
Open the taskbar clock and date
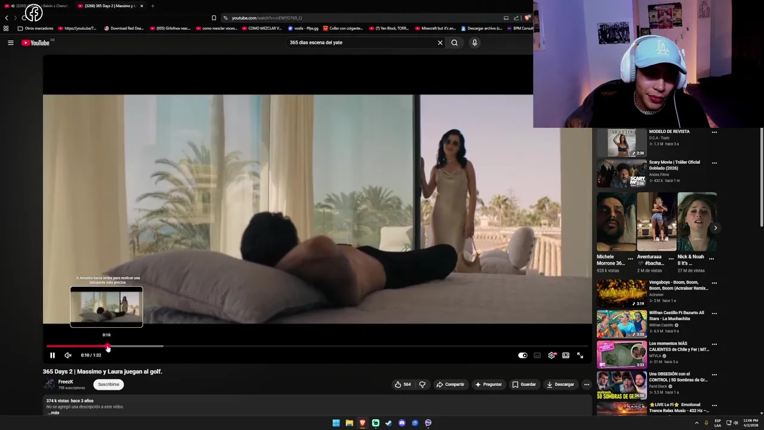[x=750, y=423]
